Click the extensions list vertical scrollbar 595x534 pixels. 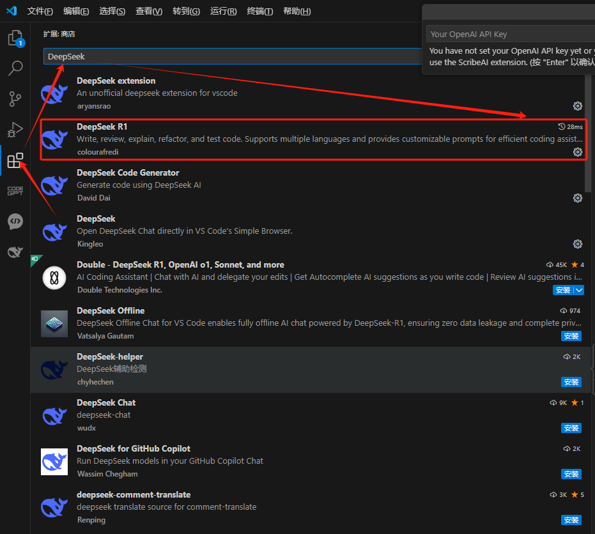(x=588, y=133)
